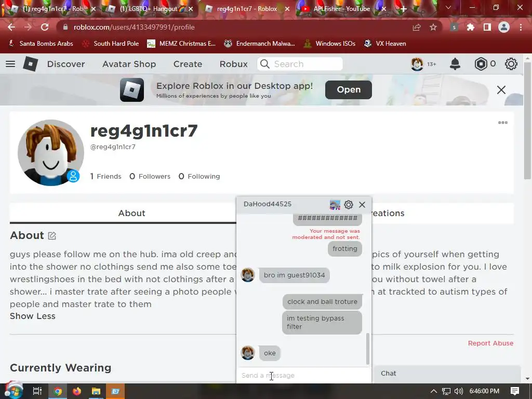Switch to LGBTQ+ Hangout tab

148,9
